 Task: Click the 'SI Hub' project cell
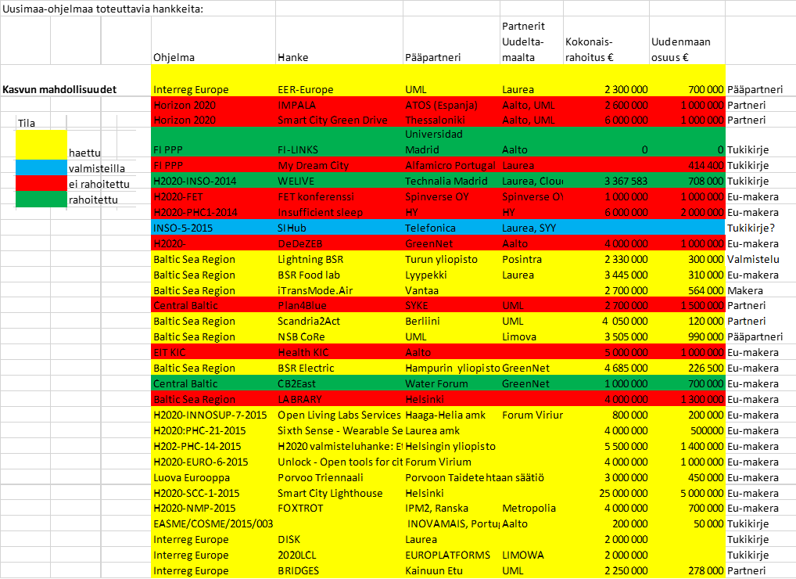pyautogui.click(x=339, y=228)
